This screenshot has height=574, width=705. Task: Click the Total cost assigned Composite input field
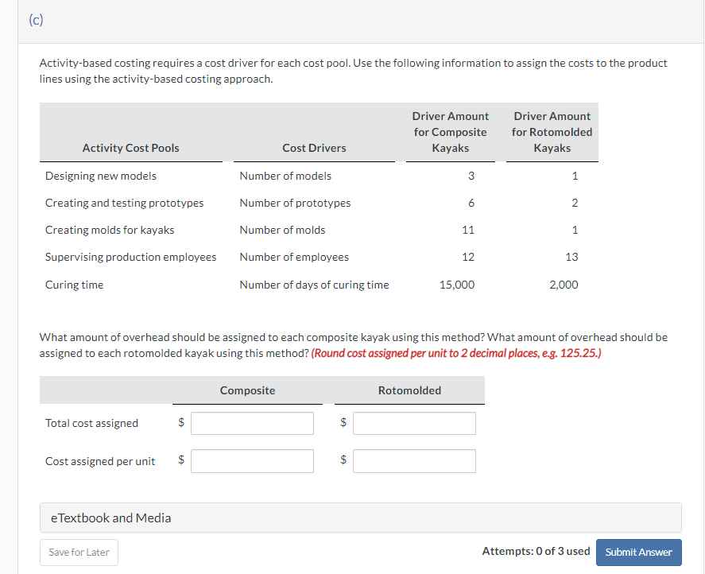click(252, 423)
